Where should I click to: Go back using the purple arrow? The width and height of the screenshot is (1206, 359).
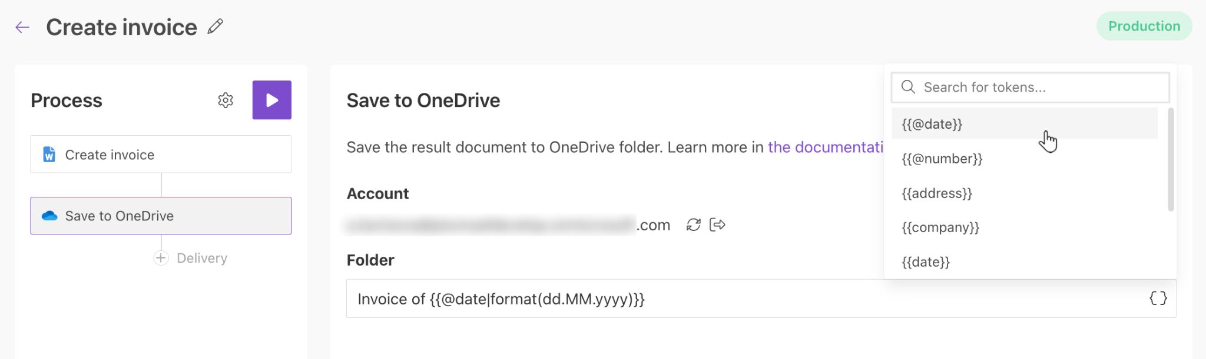pos(22,26)
